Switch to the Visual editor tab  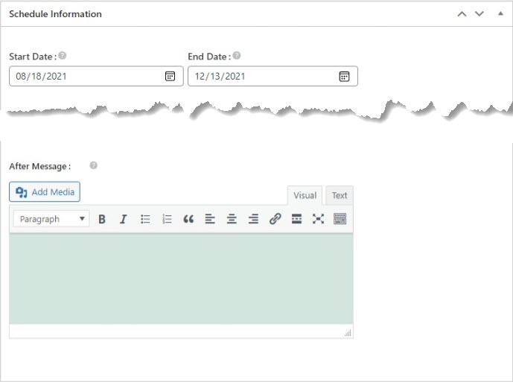pos(305,195)
